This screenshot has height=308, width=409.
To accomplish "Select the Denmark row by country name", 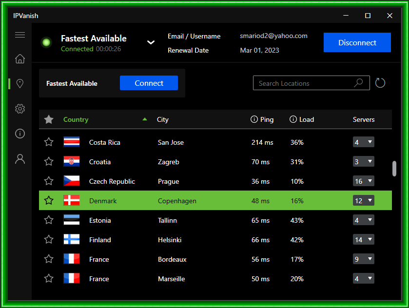I will [x=103, y=201].
